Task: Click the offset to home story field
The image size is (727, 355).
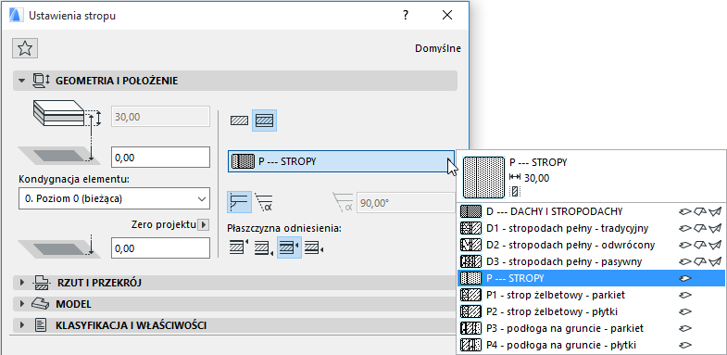Action: coord(160,158)
